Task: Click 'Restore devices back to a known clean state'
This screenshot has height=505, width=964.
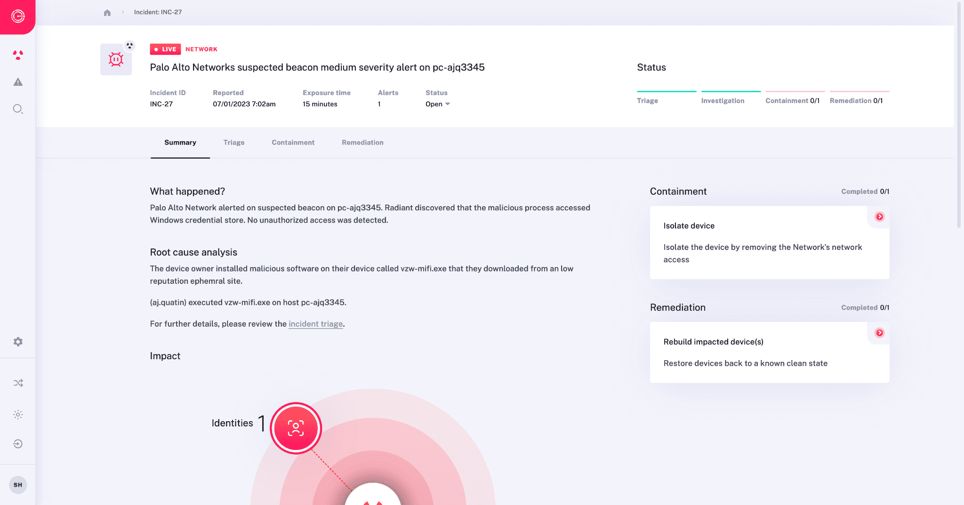Action: 746,363
